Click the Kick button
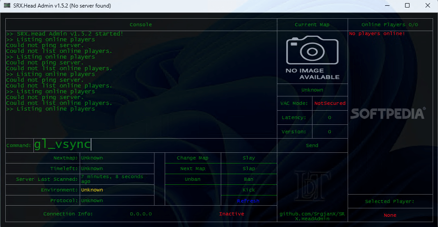This screenshot has height=227, width=438. click(249, 190)
